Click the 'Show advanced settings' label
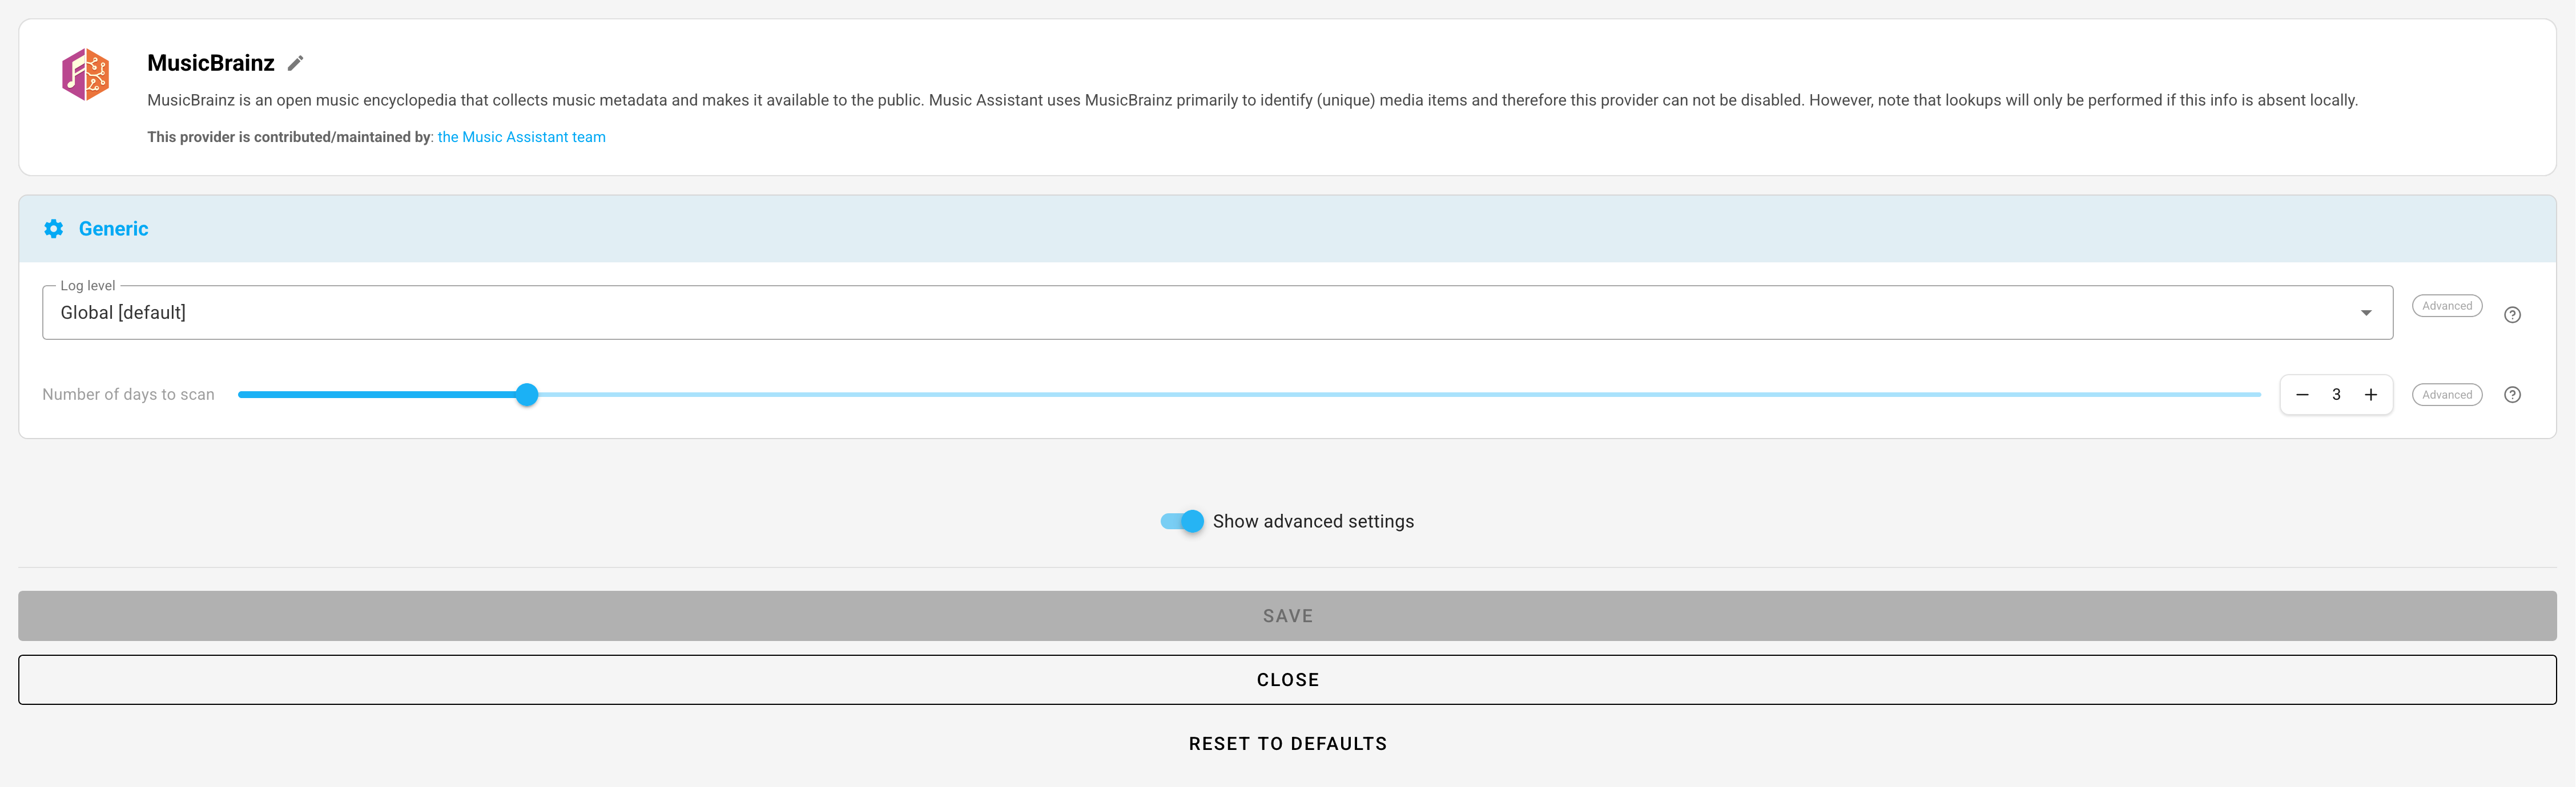Screen dimensions: 2576x787 [x=1313, y=521]
